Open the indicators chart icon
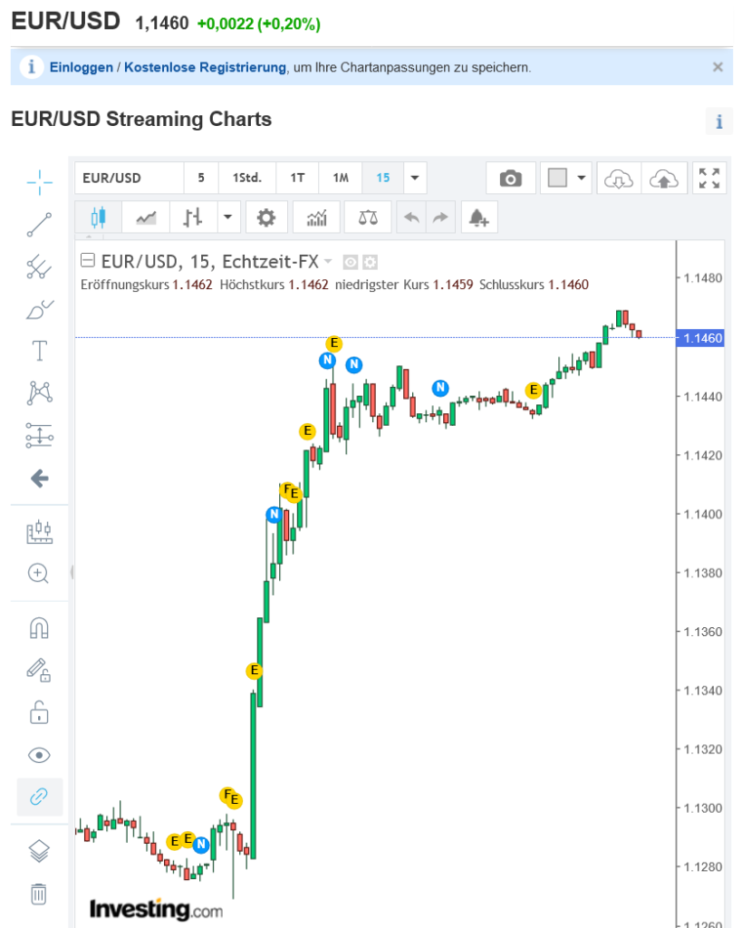 [x=317, y=217]
